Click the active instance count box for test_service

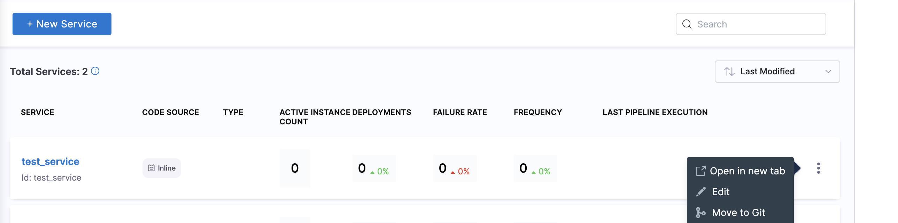coord(295,168)
